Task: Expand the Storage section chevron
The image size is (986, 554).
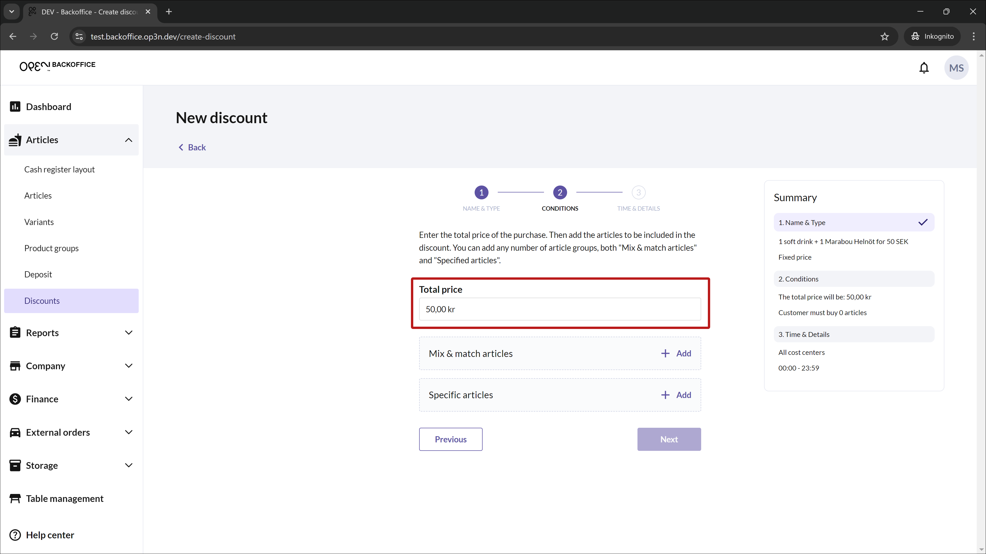Action: pyautogui.click(x=129, y=465)
